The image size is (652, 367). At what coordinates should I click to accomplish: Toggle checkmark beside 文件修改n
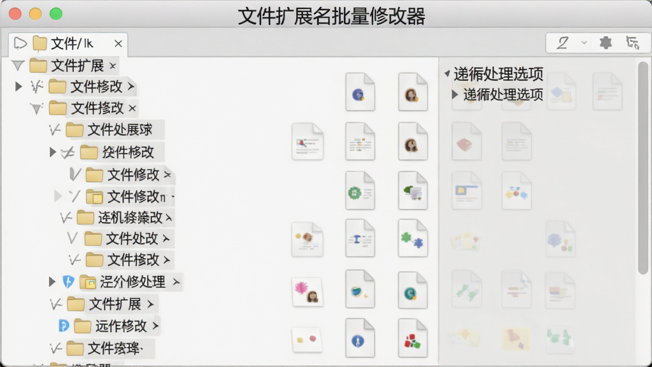74,196
